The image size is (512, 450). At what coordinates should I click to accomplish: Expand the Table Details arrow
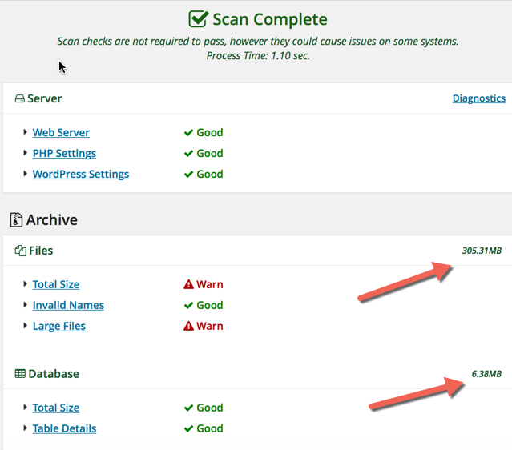click(26, 428)
